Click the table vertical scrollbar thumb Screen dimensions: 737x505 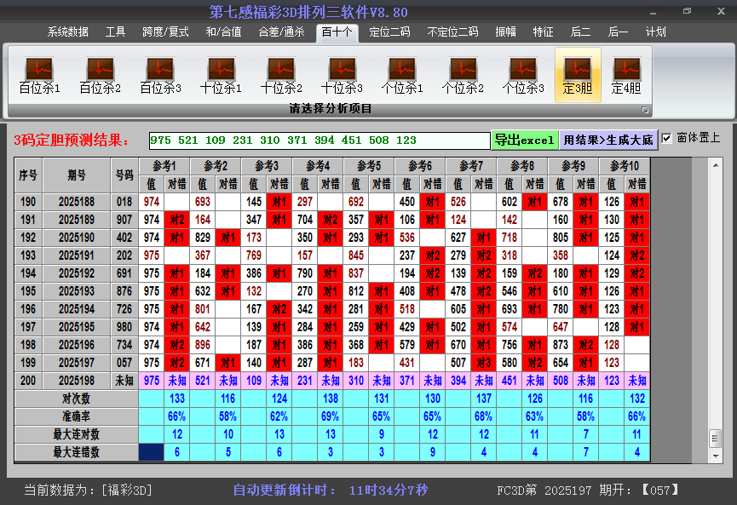[x=716, y=439]
